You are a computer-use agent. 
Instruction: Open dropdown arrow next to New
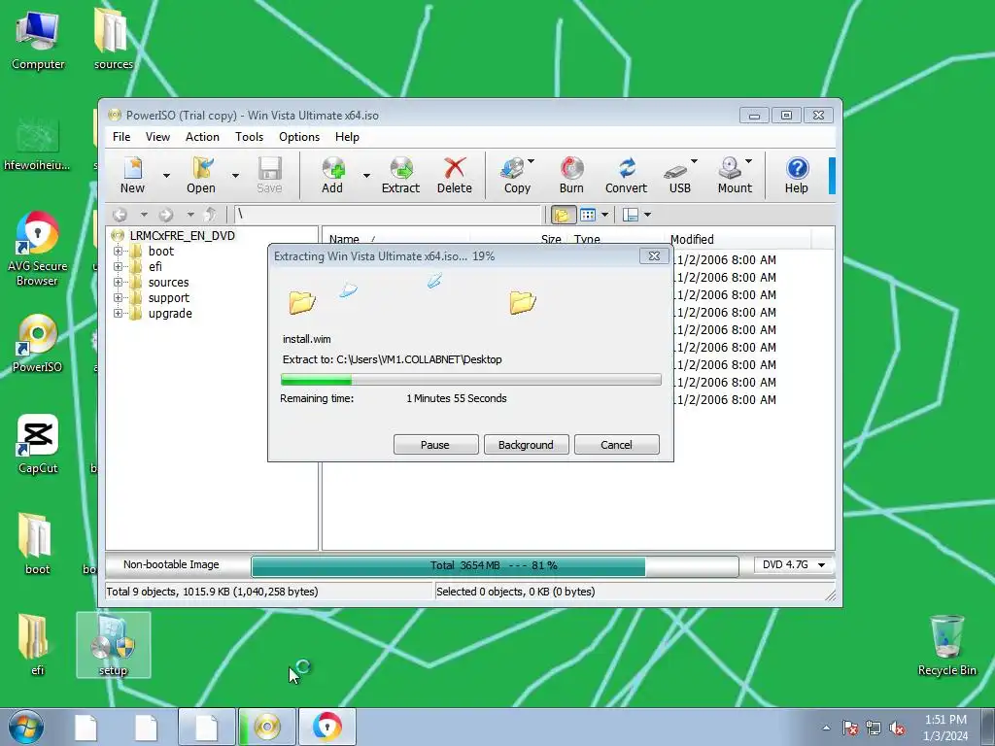coord(166,175)
